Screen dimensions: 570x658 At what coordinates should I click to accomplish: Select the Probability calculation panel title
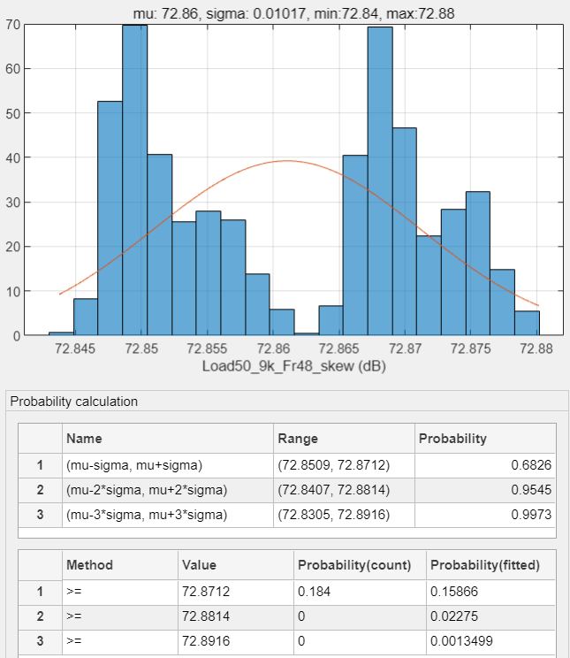[74, 402]
